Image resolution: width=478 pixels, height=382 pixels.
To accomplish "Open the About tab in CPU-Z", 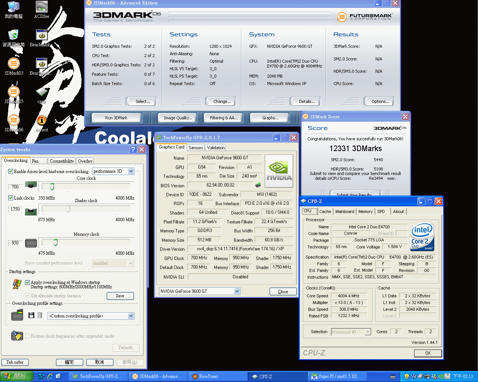I will point(398,212).
